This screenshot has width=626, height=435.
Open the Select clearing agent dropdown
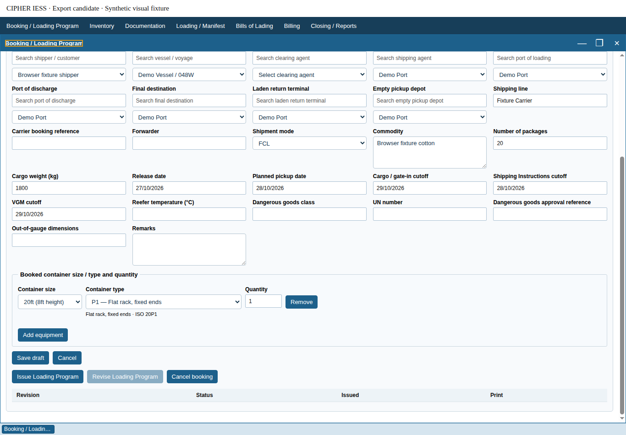tap(309, 75)
